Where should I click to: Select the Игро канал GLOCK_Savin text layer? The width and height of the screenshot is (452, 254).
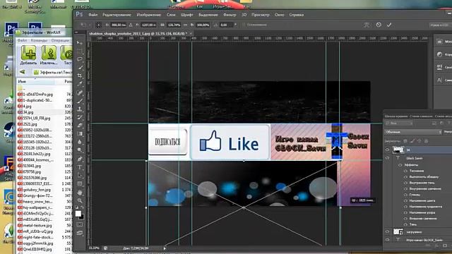[424, 240]
